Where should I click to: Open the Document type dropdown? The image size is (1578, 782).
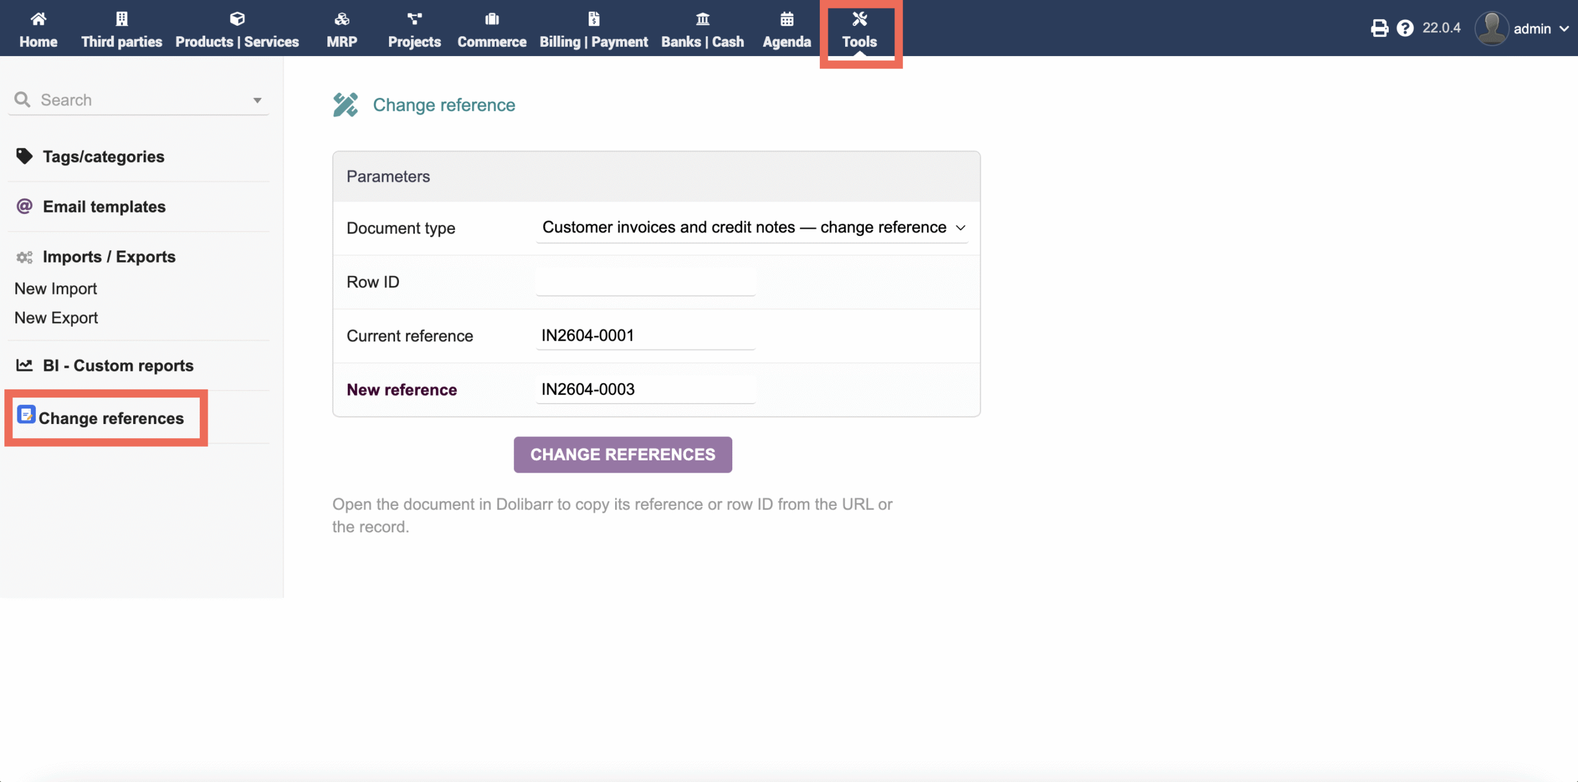751,227
